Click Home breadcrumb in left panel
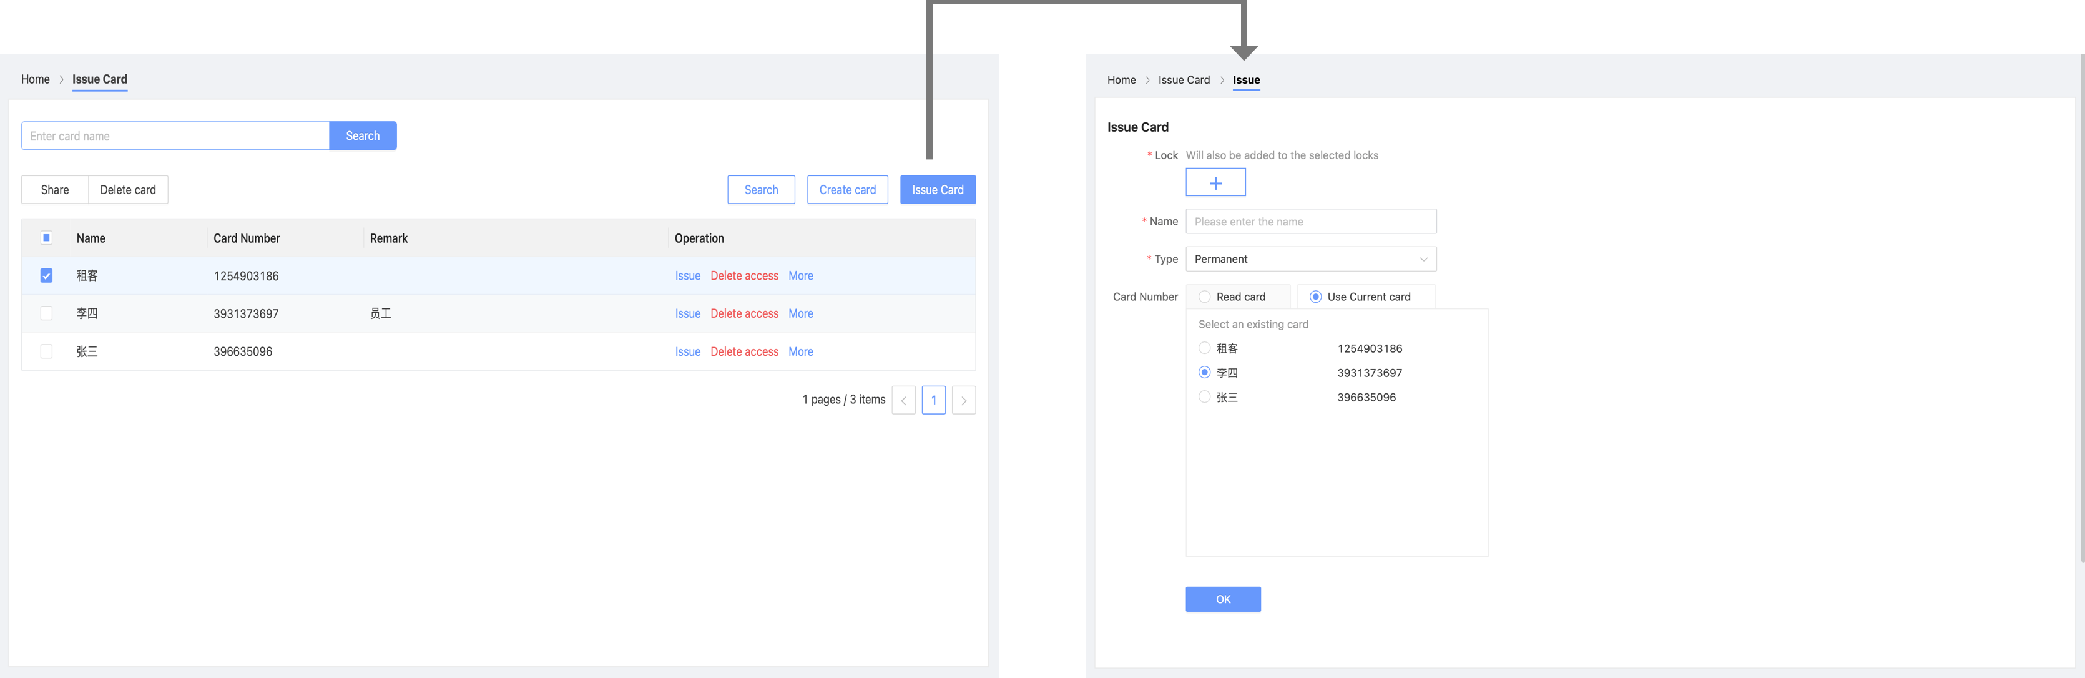Image resolution: width=2085 pixels, height=678 pixels. pyautogui.click(x=35, y=79)
